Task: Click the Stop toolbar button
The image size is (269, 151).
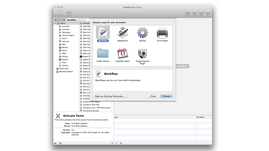Action: (201, 12)
